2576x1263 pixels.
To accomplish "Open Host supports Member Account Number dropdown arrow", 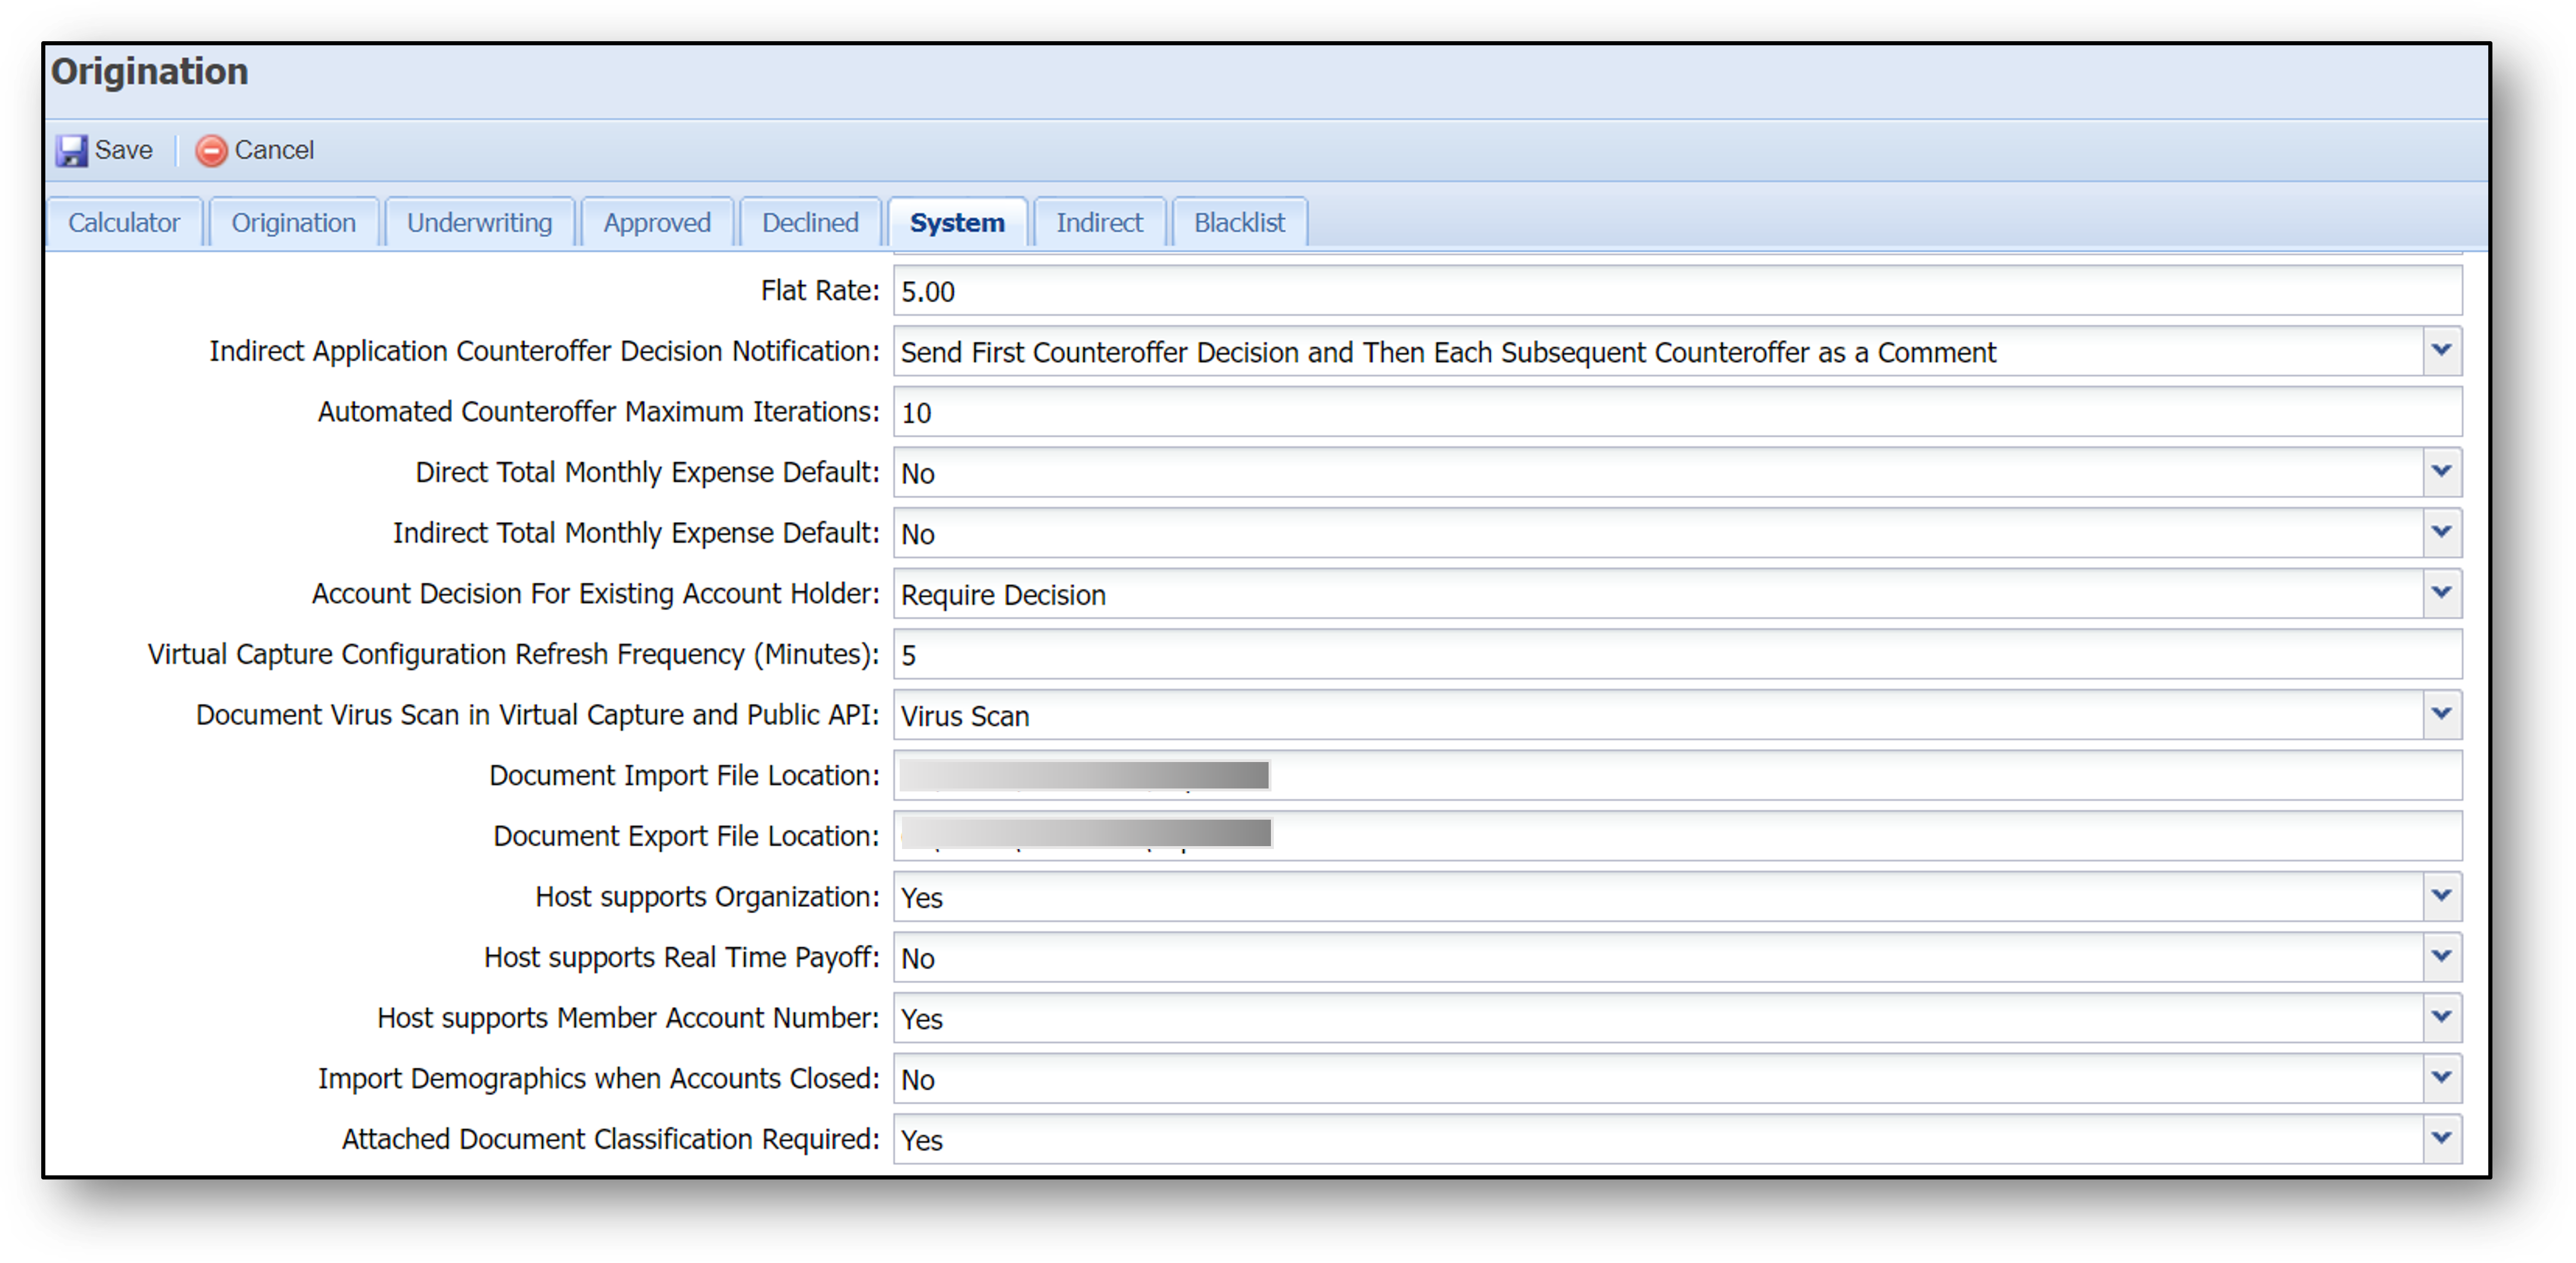I will 2441,1018.
